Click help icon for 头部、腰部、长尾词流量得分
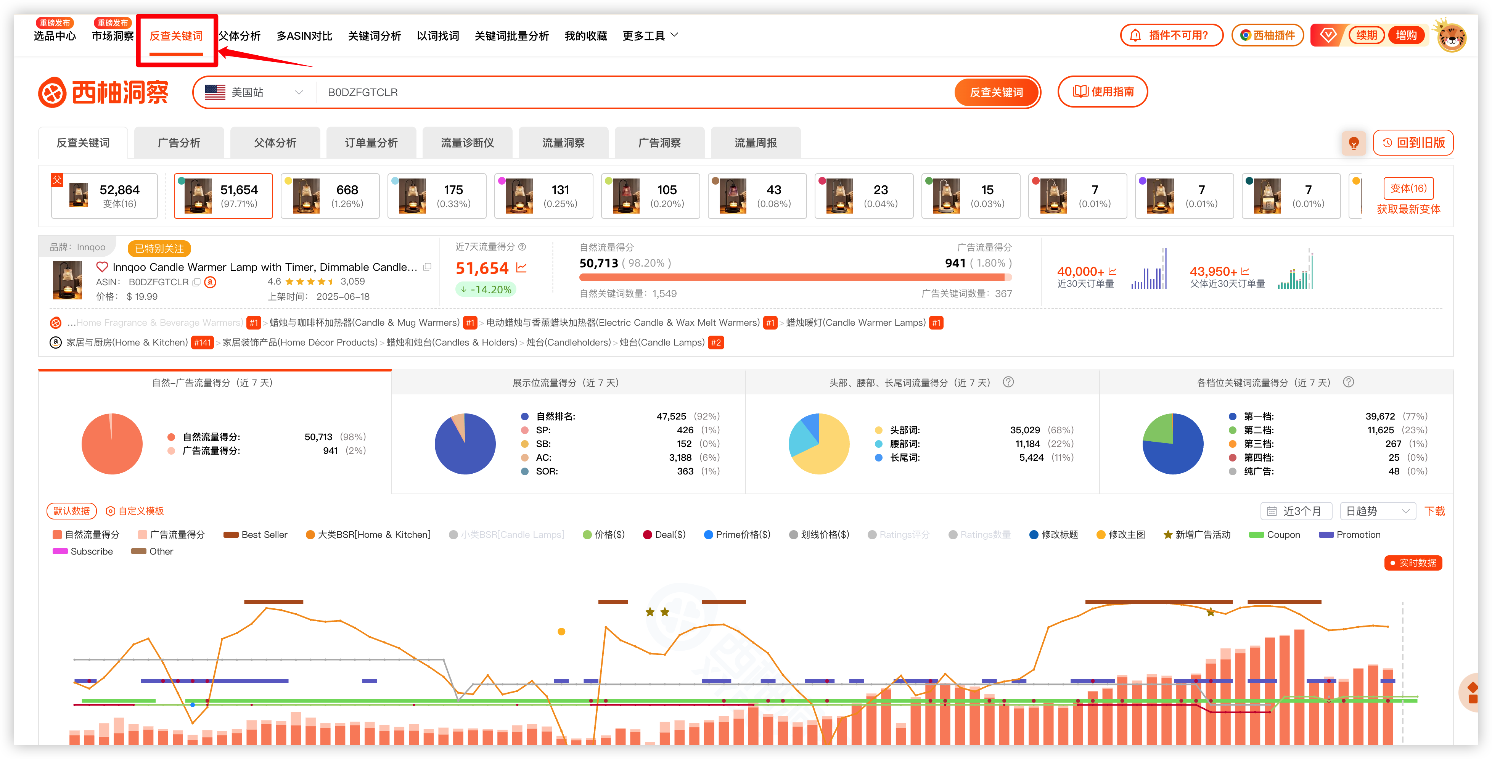Screen dimensions: 1492x759 (x=1008, y=383)
